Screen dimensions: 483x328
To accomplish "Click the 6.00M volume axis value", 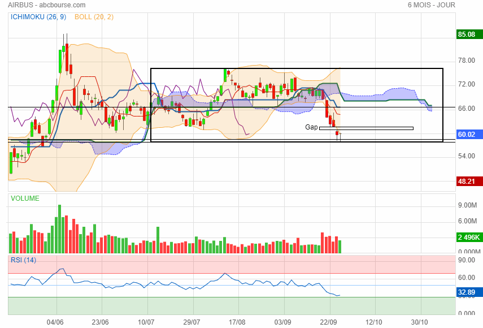I will point(467,221).
